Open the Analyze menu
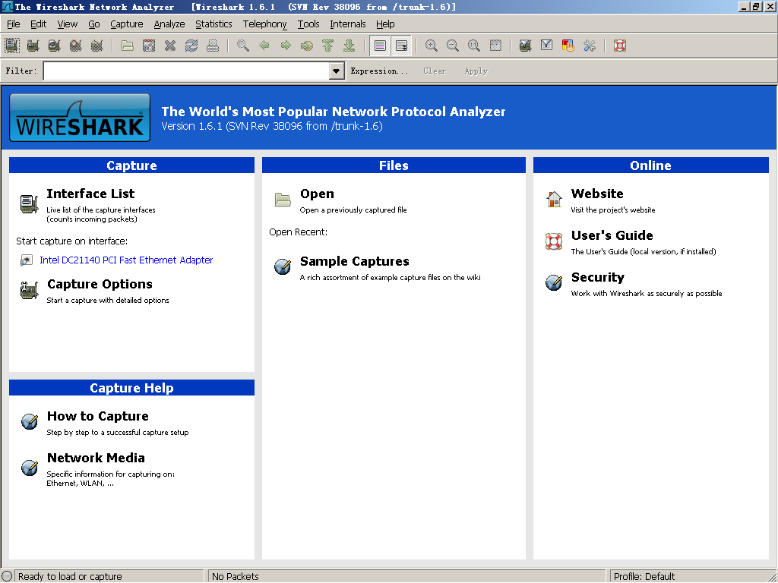Screen dimensions: 778x583 tap(169, 24)
